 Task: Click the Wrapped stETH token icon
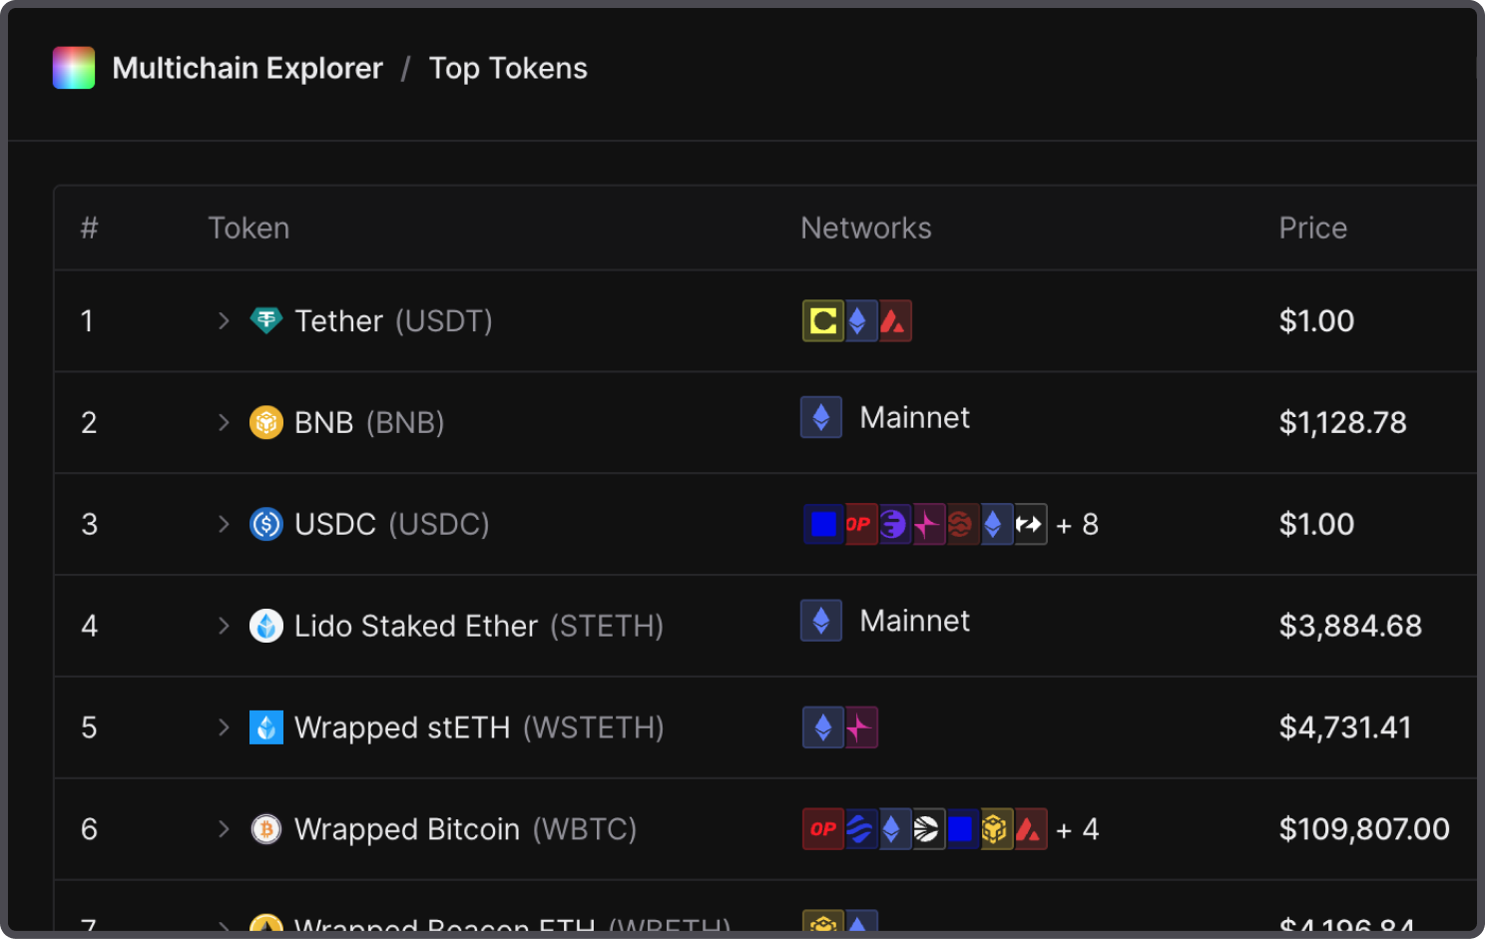pos(265,727)
